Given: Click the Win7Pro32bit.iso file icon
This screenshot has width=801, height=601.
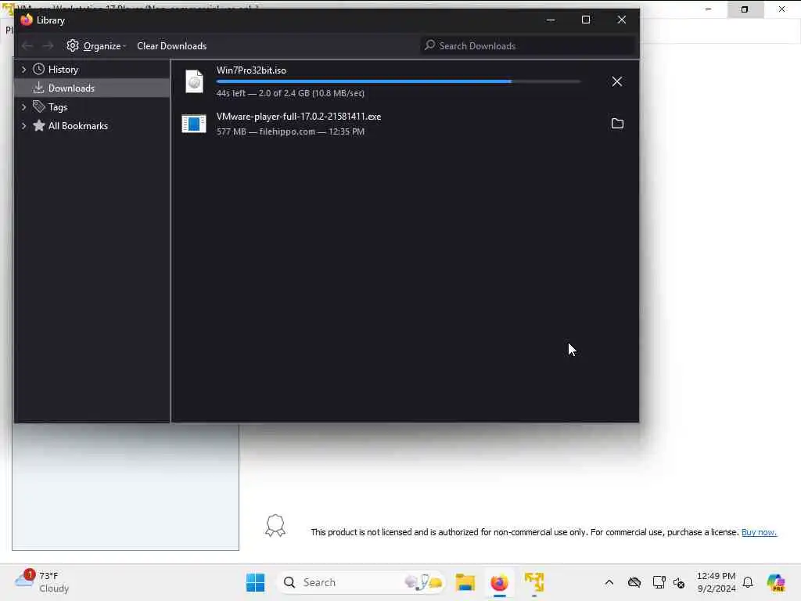Looking at the screenshot, I should pyautogui.click(x=194, y=81).
